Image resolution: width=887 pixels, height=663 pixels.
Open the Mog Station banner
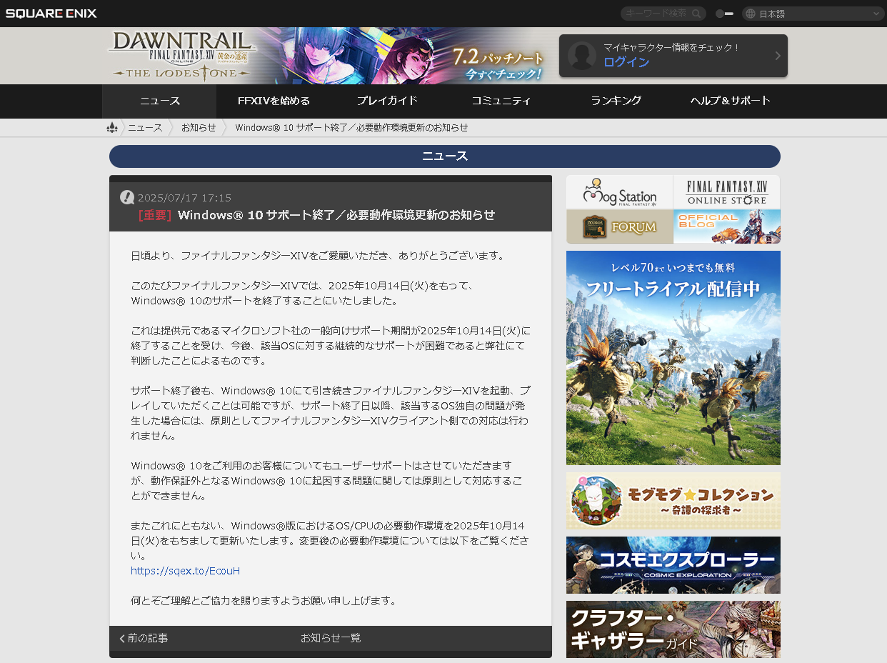(x=619, y=191)
